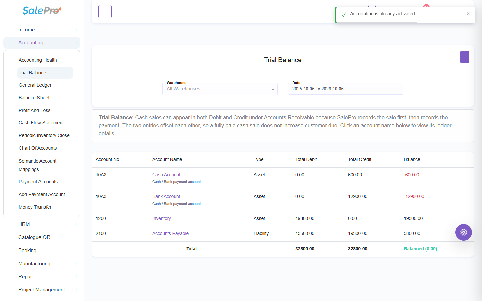Open the Bank Account ledger link
This screenshot has height=301, width=482.
pyautogui.click(x=166, y=196)
